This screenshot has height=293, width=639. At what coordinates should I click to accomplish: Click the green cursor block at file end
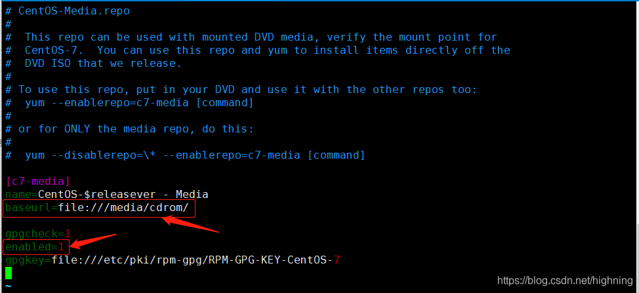[9, 273]
